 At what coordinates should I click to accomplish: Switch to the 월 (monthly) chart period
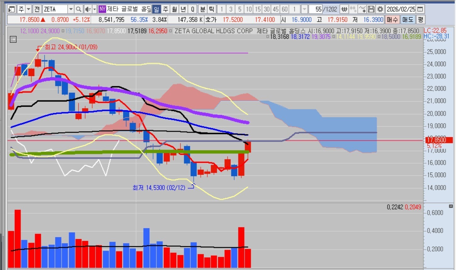(x=175, y=9)
